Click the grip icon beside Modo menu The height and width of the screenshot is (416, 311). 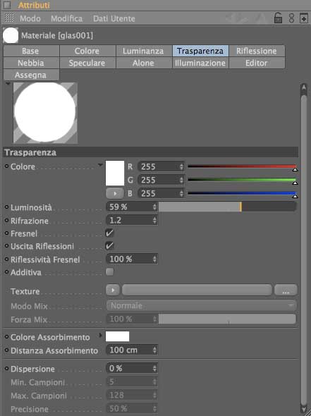9,18
